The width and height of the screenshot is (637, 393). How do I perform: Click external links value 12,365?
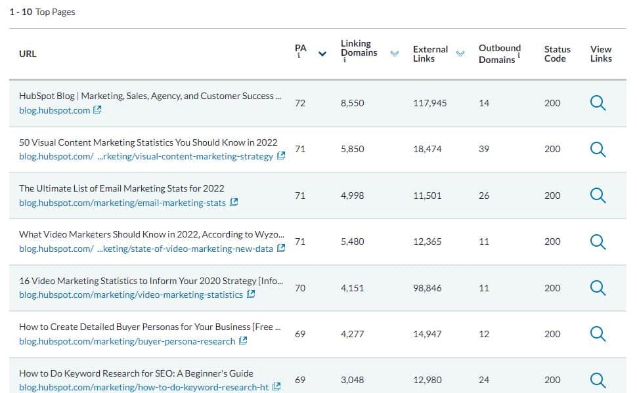427,241
